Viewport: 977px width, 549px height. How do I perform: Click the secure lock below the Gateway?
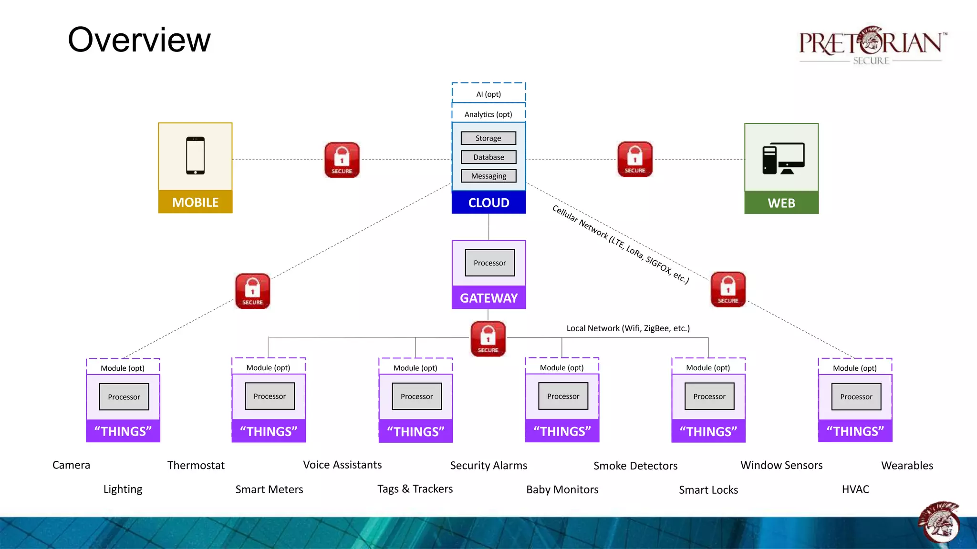pyautogui.click(x=488, y=339)
